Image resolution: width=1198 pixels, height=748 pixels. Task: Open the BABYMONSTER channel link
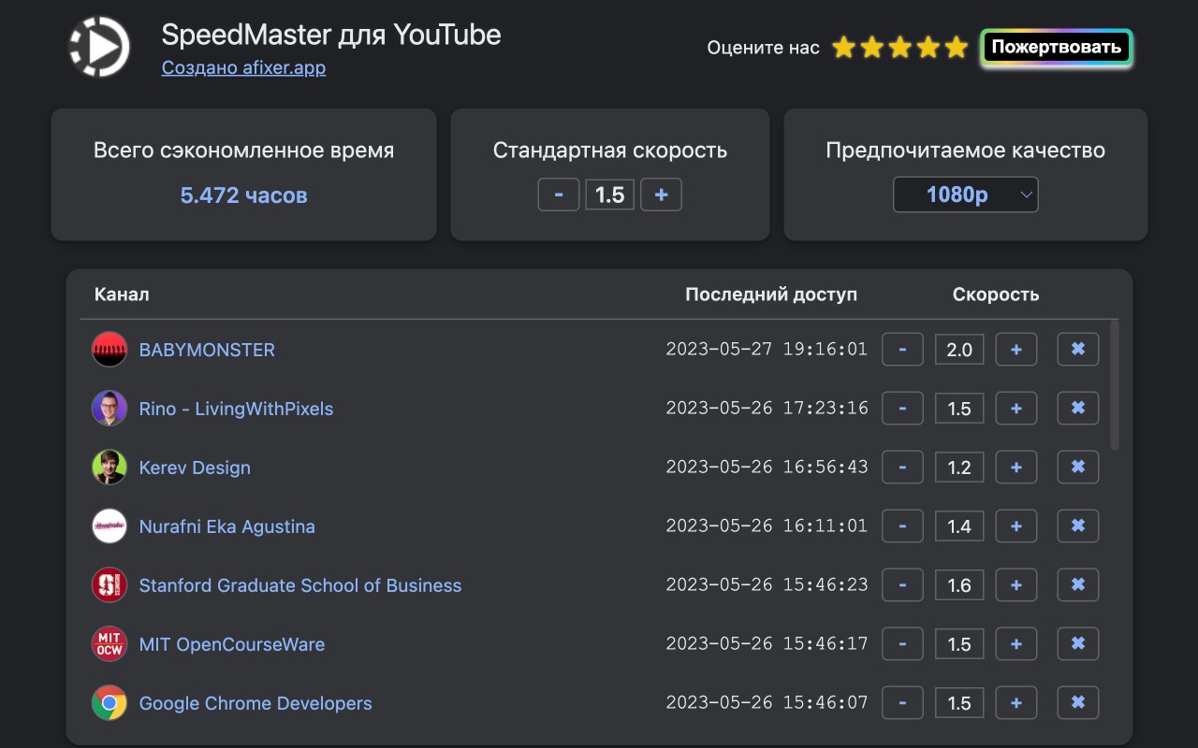tap(207, 350)
